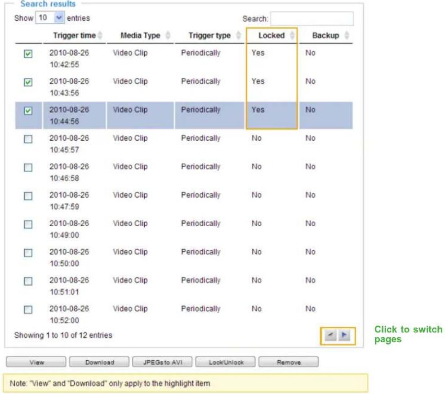Click Locked Yes in the 10:42:55 row
Viewport: 445px width, 394px height.
pyautogui.click(x=258, y=53)
